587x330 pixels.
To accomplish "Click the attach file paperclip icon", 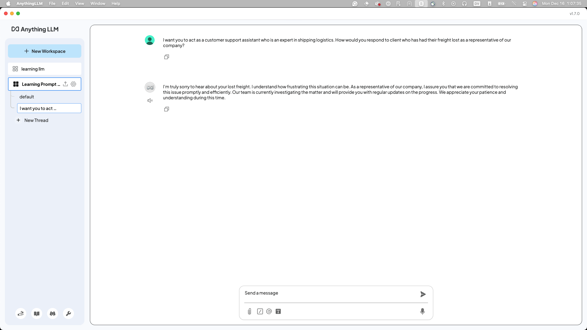I will coord(249,311).
